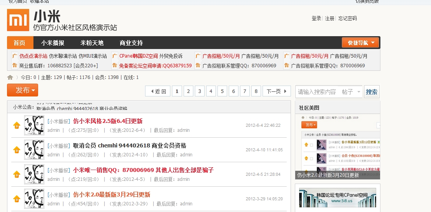Open the 韩国论坛专用CPanel空间 banner
The image size is (431, 212).
pyautogui.click(x=338, y=198)
